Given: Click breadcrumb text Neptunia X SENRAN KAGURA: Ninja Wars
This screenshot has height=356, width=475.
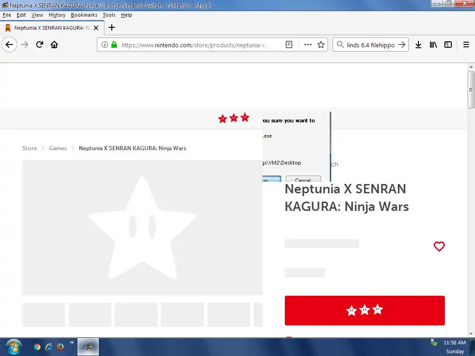Looking at the screenshot, I should tap(132, 148).
